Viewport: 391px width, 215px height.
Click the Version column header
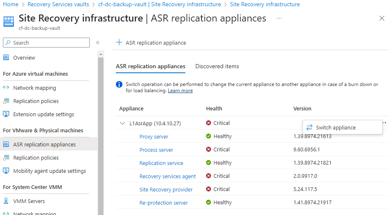point(302,108)
